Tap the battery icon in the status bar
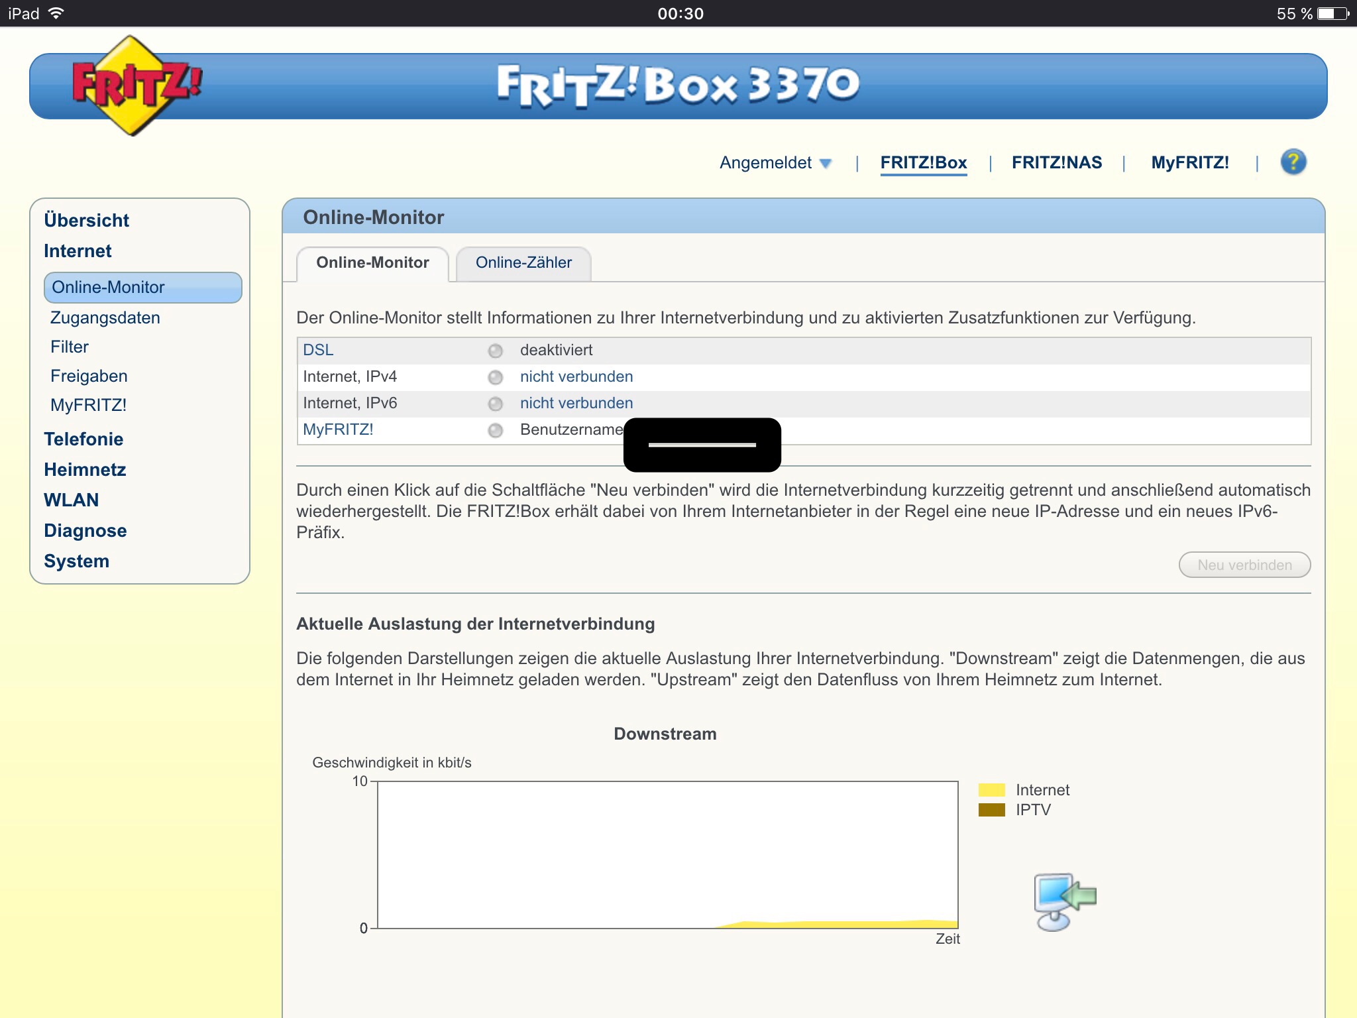 1332,13
